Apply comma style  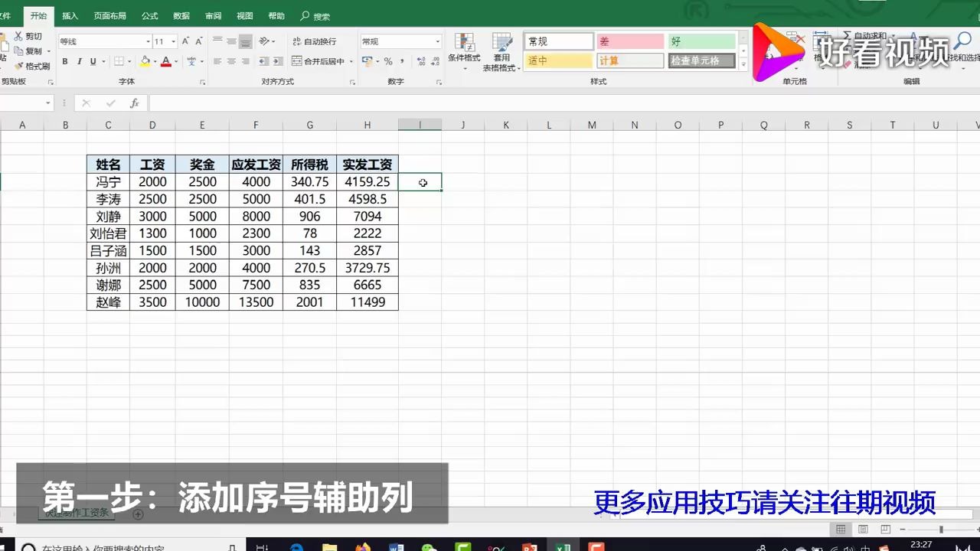[x=401, y=61]
